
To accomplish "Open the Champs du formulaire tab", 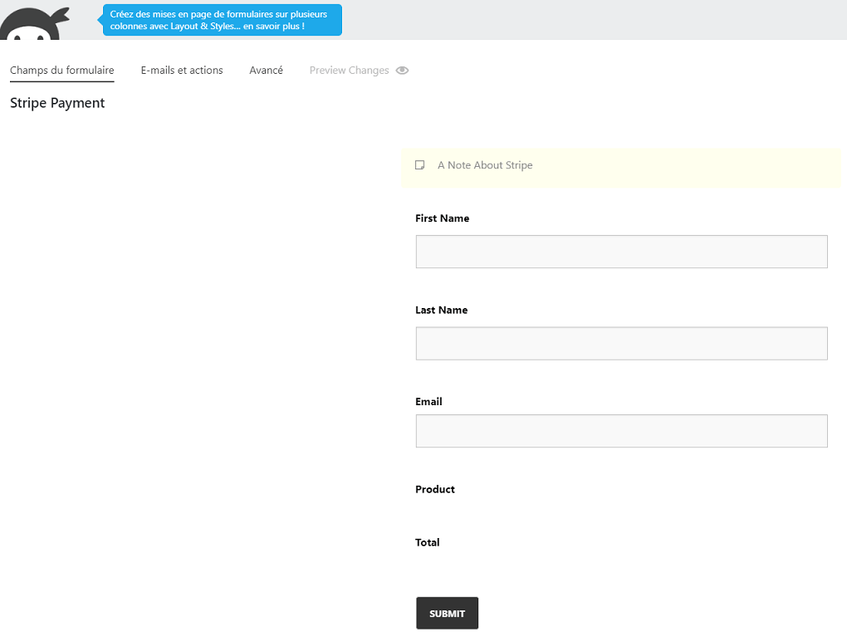I will (62, 71).
